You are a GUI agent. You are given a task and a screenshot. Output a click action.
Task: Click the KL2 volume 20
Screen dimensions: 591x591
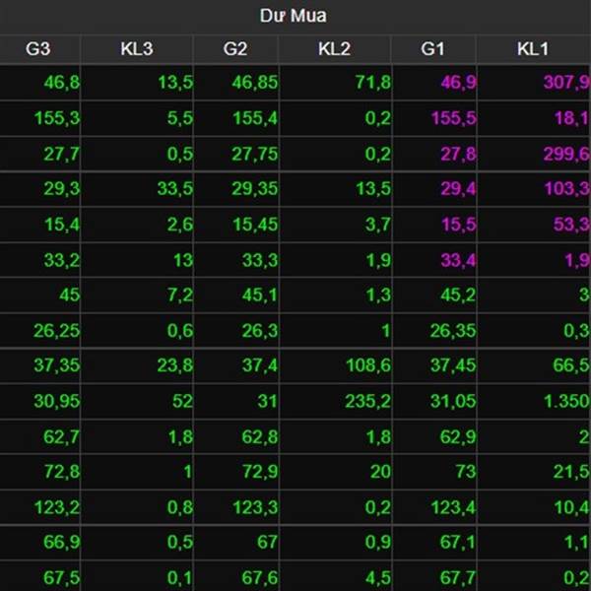tap(380, 472)
